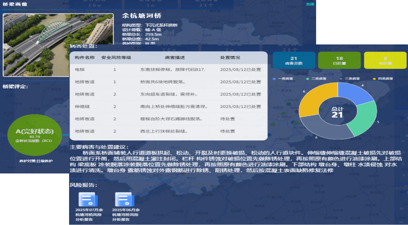Select the yellow 待处置 3 card
This screenshot has width=408, height=225.
pyautogui.click(x=385, y=60)
